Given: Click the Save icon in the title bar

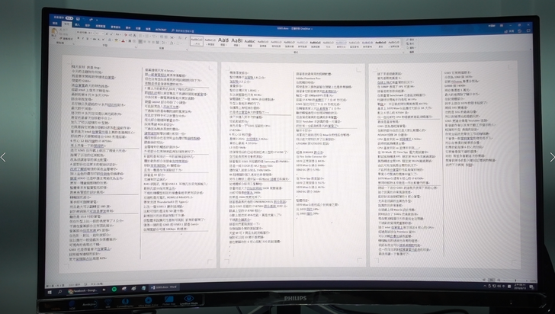Looking at the screenshot, I should click(x=78, y=19).
